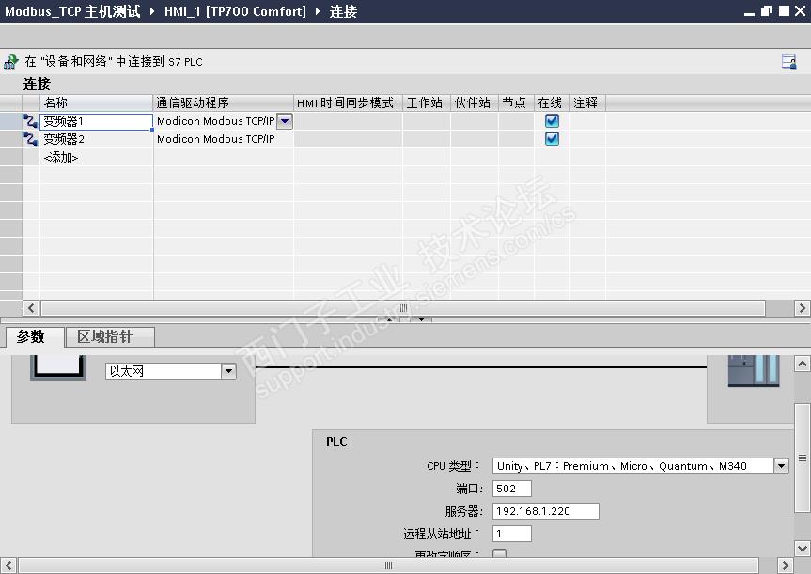Close the connections editor window

tap(800, 11)
